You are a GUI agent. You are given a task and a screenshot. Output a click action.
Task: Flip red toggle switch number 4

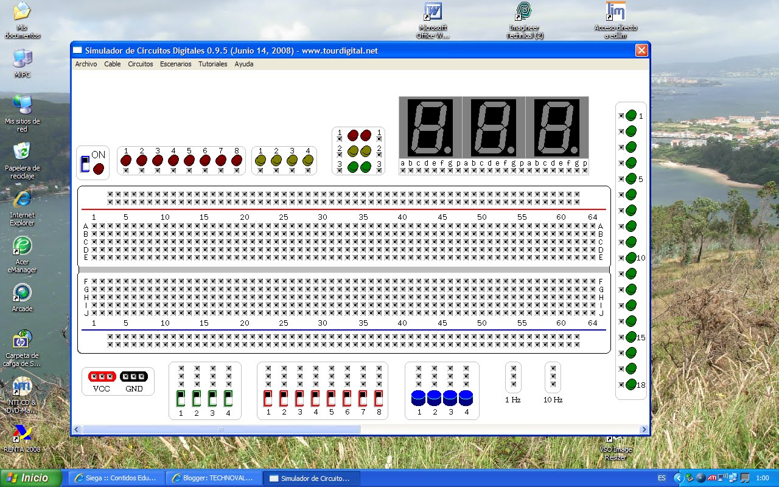coord(316,399)
